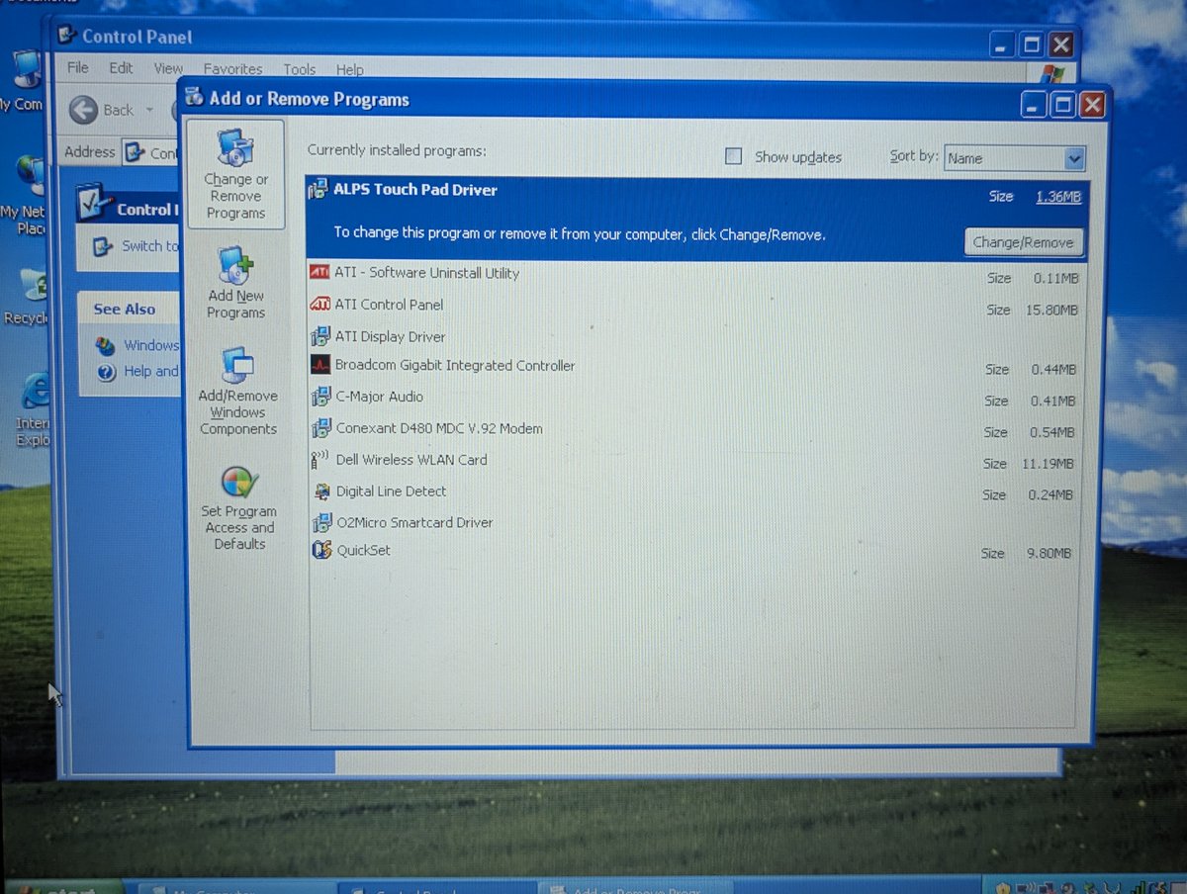Click Conexant D480 MDC Modem icon

click(321, 428)
